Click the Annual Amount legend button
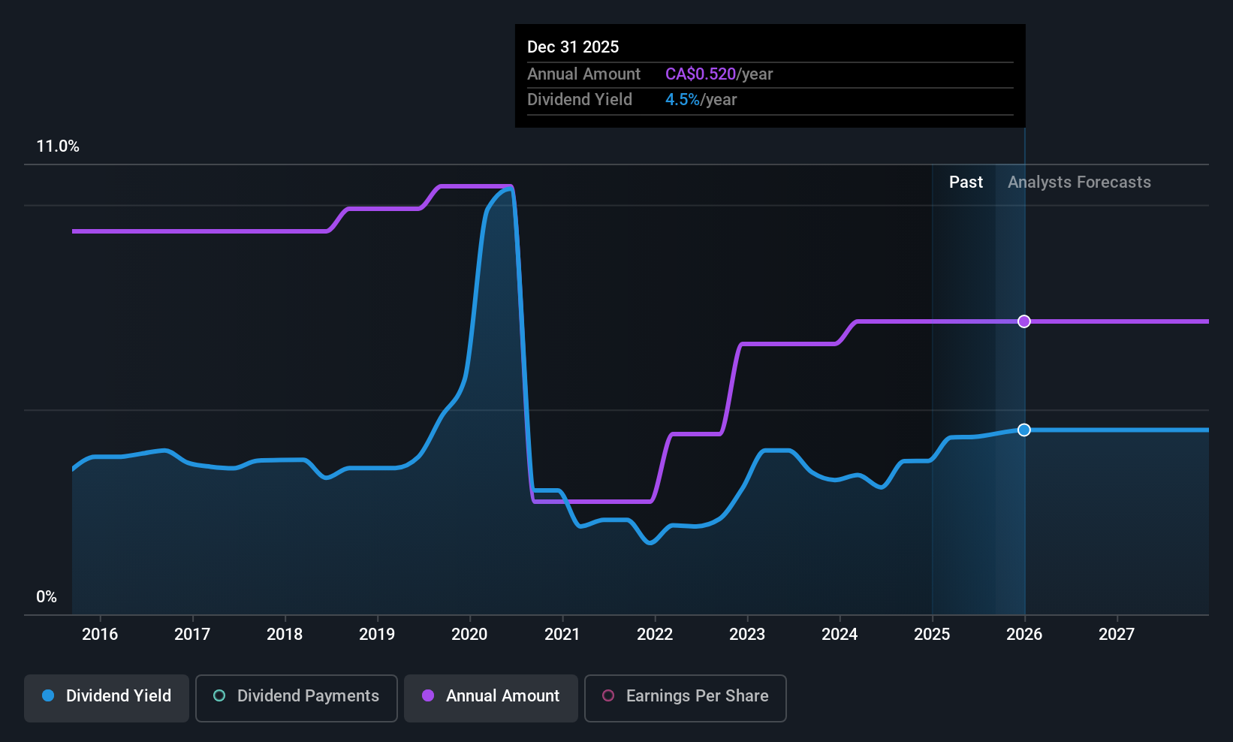 (490, 698)
